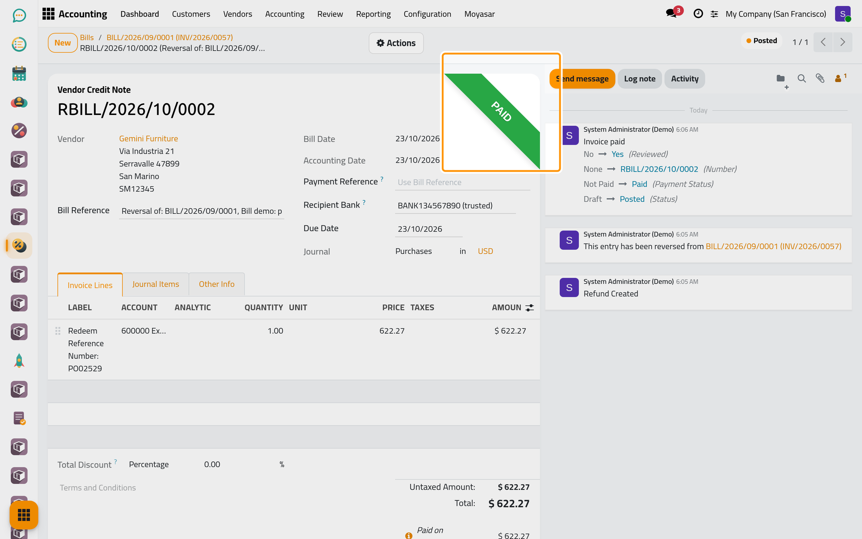The width and height of the screenshot is (862, 539).
Task: Click the folder plus icon in chatter
Action: tap(782, 80)
